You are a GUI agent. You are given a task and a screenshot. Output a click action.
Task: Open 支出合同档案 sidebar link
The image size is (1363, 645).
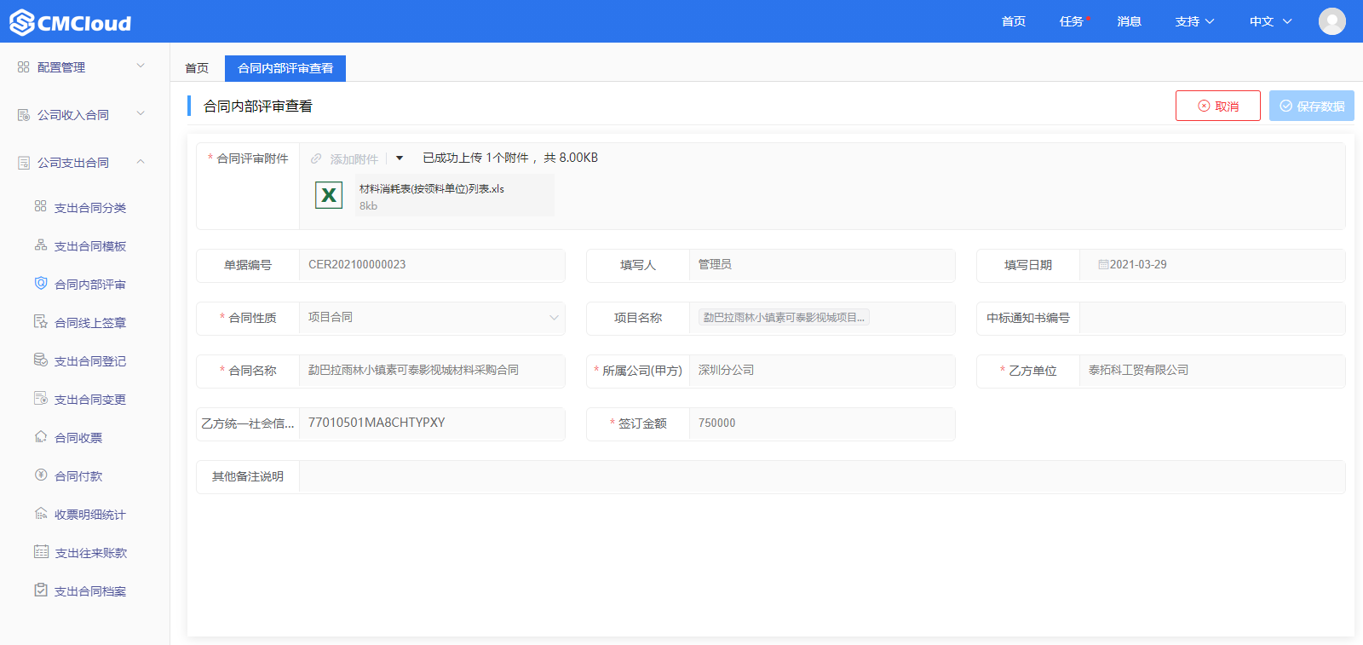[90, 591]
